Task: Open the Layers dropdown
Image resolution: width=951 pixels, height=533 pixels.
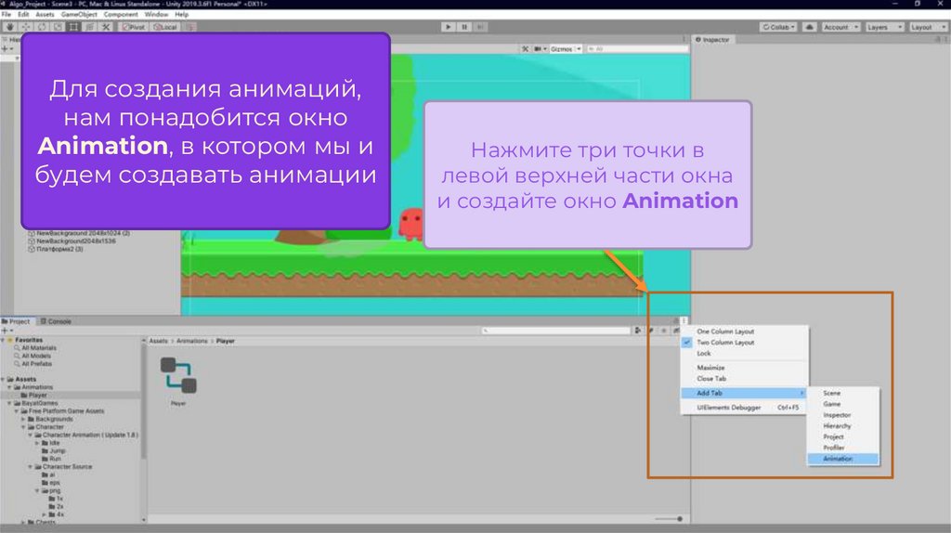Action: tap(881, 27)
